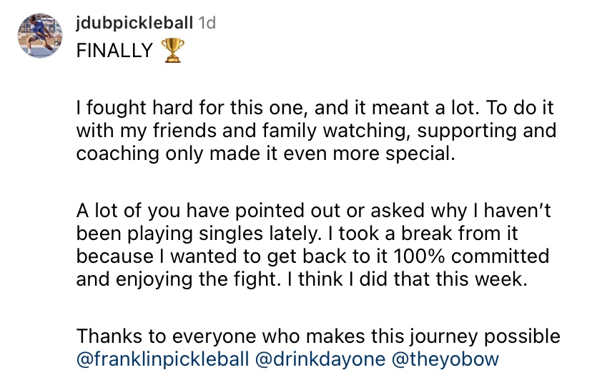Click the word "FINALLY" in the caption
The width and height of the screenshot is (592, 390).
click(114, 51)
